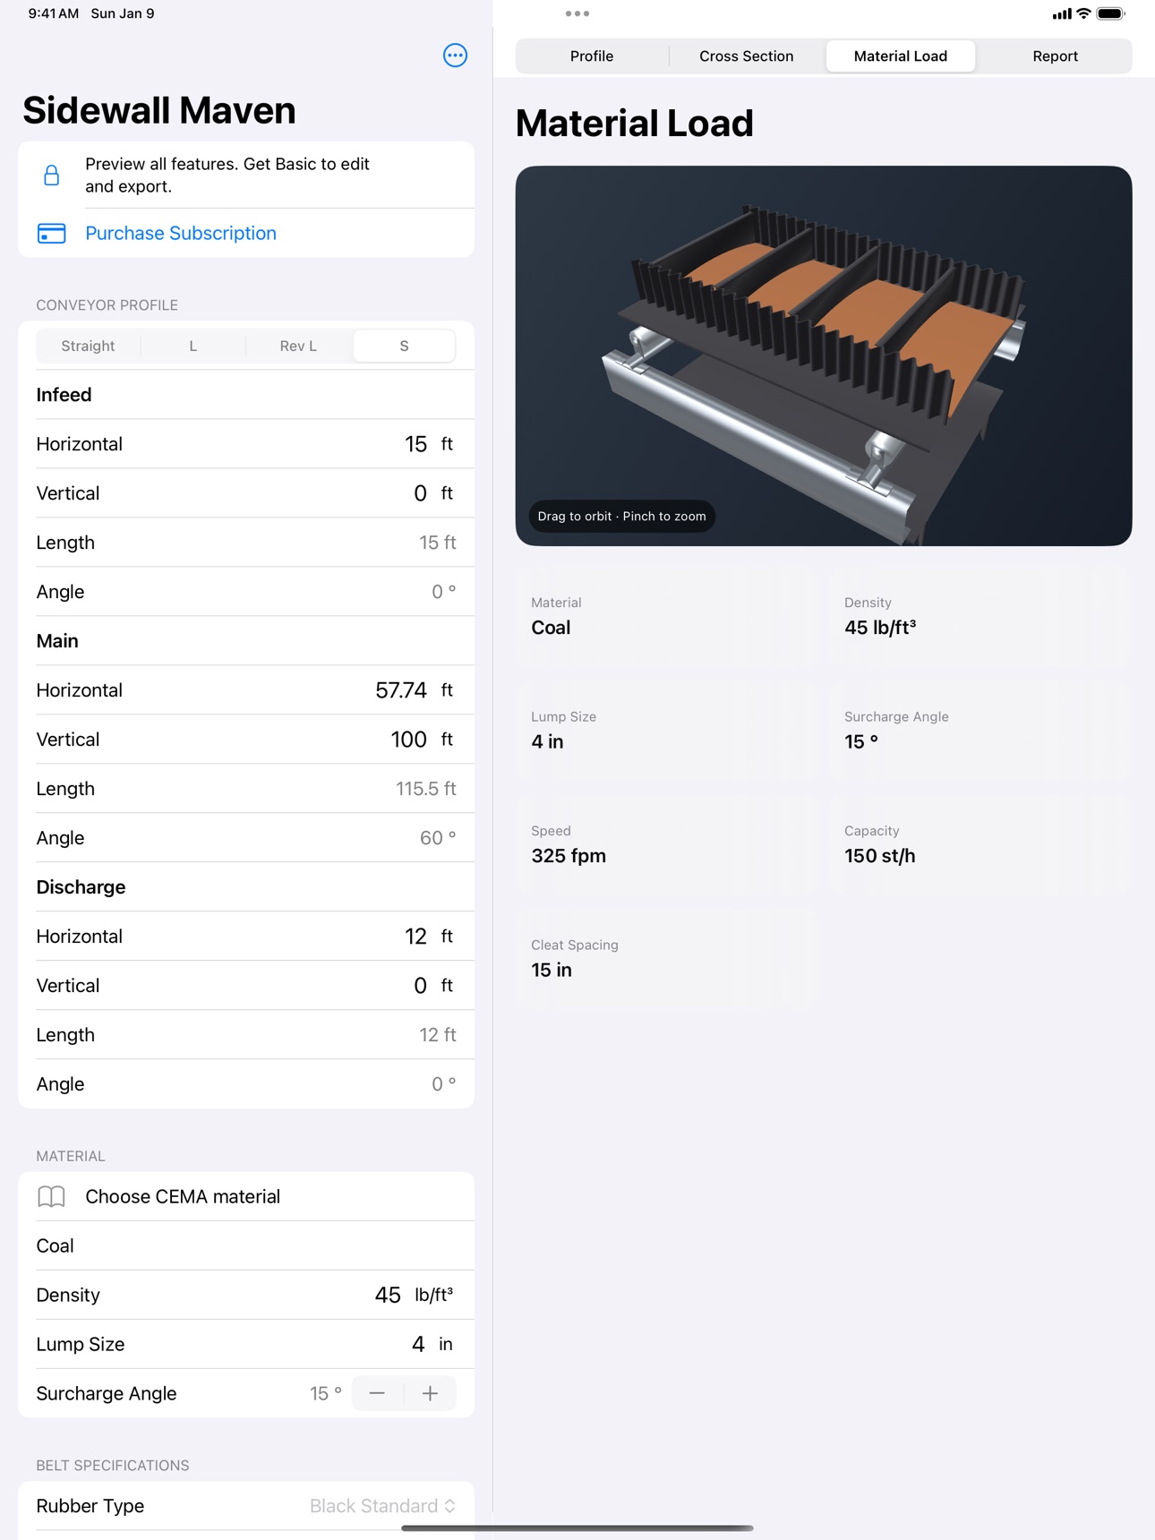Select the S conveyor profile
Image resolution: width=1155 pixels, height=1540 pixels.
[404, 346]
